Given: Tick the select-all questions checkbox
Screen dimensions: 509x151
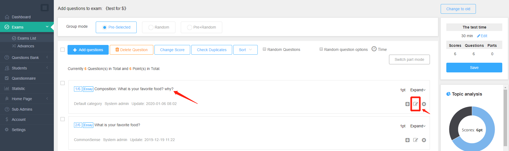Looking at the screenshot, I should (x=63, y=50).
